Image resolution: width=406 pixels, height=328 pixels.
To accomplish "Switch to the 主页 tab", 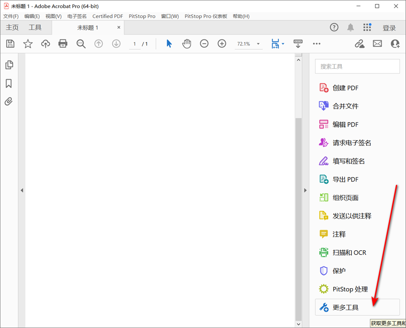I will pyautogui.click(x=12, y=27).
